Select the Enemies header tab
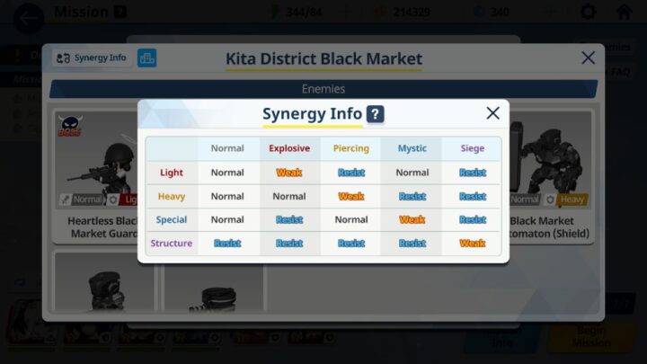The width and height of the screenshot is (647, 364). tap(323, 89)
